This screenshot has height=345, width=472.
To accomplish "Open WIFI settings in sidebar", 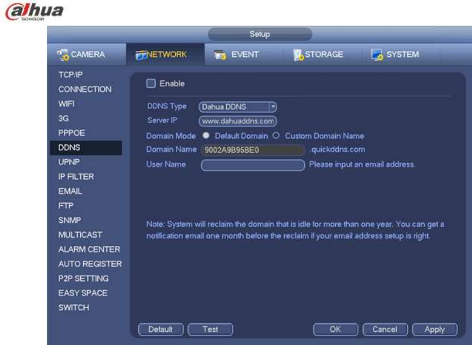I will 66,104.
